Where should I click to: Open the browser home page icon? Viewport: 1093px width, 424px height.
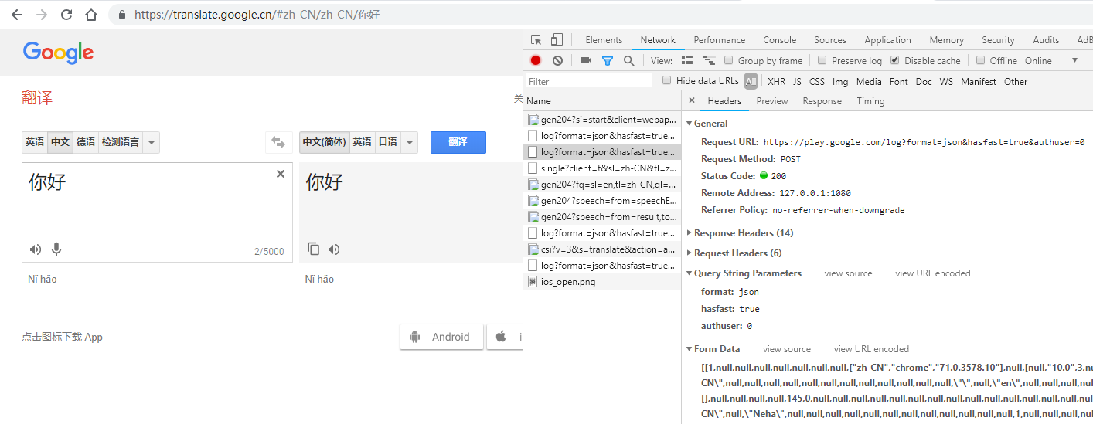pyautogui.click(x=91, y=15)
